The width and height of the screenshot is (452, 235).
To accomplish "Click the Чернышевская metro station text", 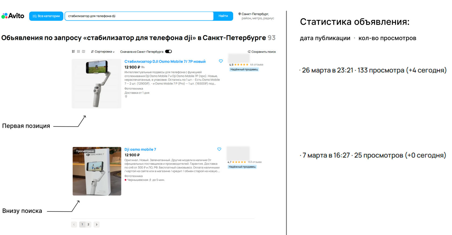I will click(138, 180).
